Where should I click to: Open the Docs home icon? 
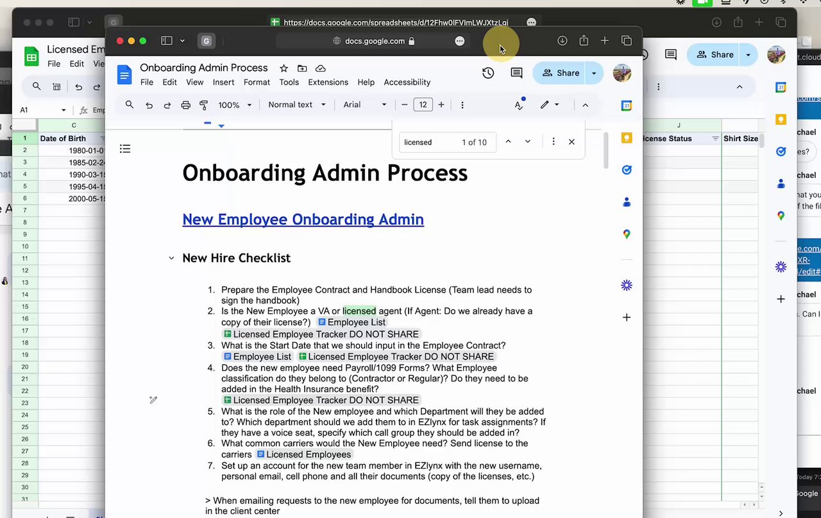tap(124, 75)
